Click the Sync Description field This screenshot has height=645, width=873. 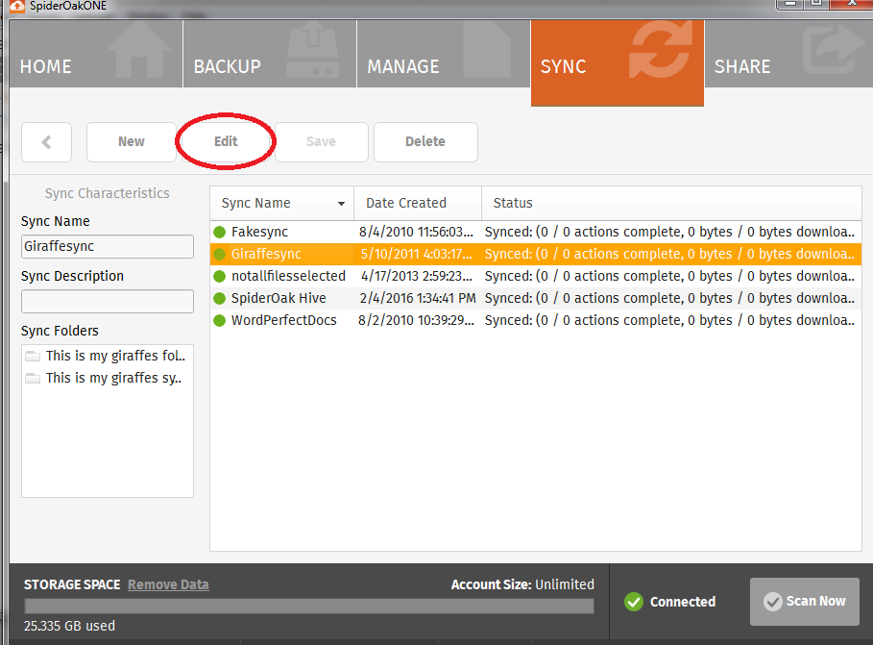pos(108,301)
